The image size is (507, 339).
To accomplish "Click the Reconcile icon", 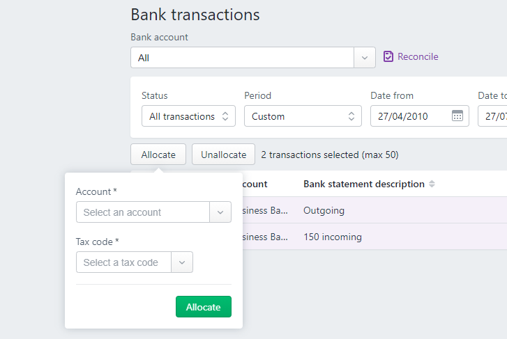I will [388, 57].
